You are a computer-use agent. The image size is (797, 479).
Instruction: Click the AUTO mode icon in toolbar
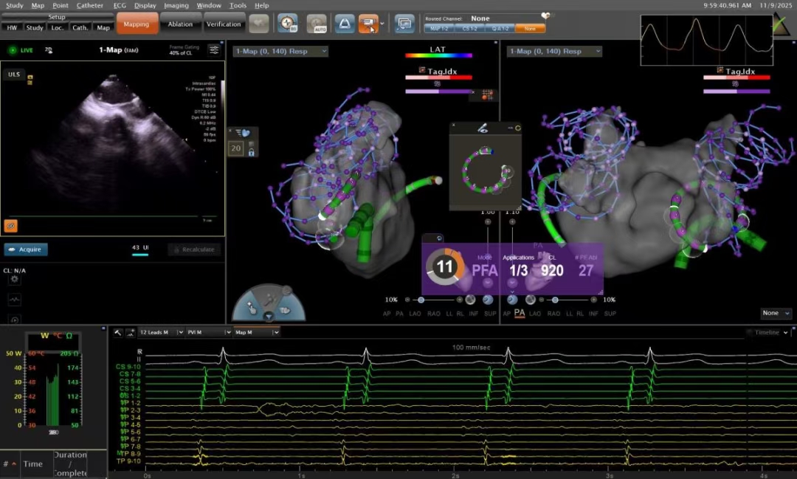(317, 24)
